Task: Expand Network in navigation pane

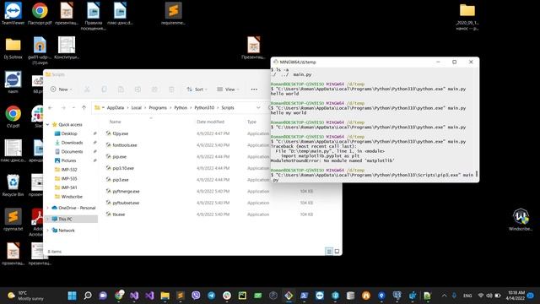Action: pyautogui.click(x=48, y=231)
